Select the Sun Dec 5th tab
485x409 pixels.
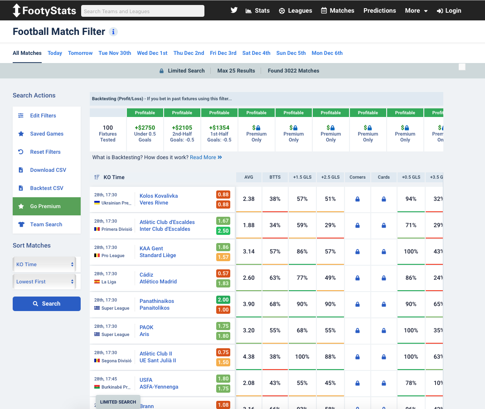pos(291,53)
